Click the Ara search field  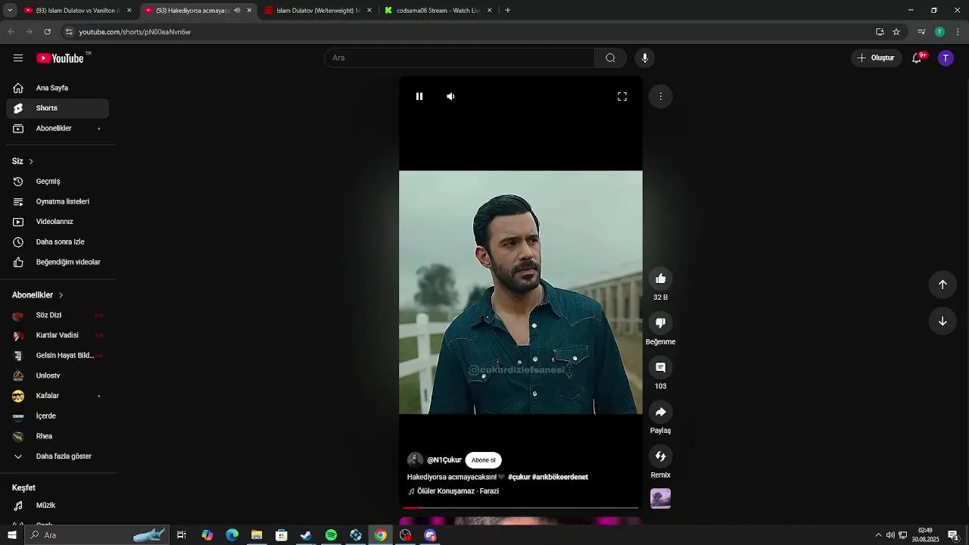[460, 58]
